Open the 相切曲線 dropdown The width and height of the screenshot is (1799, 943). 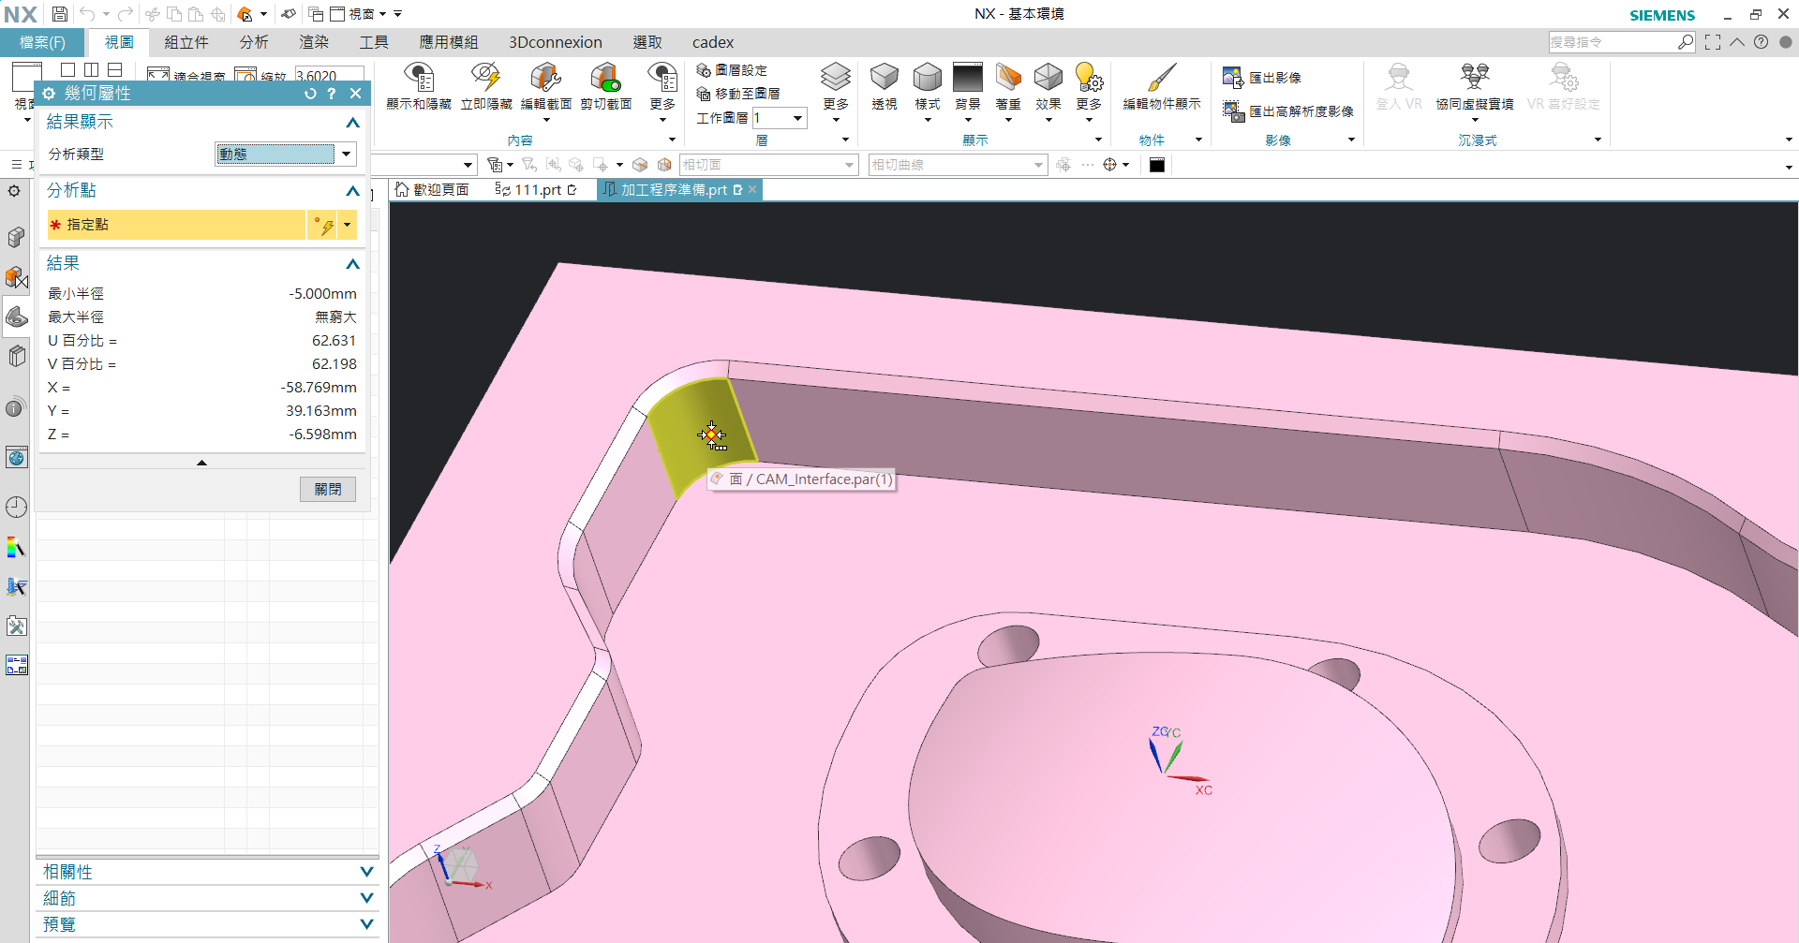click(1038, 165)
